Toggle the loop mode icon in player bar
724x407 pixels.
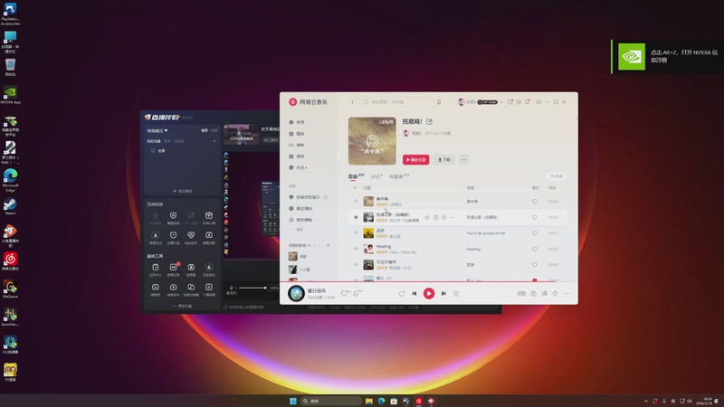[402, 293]
